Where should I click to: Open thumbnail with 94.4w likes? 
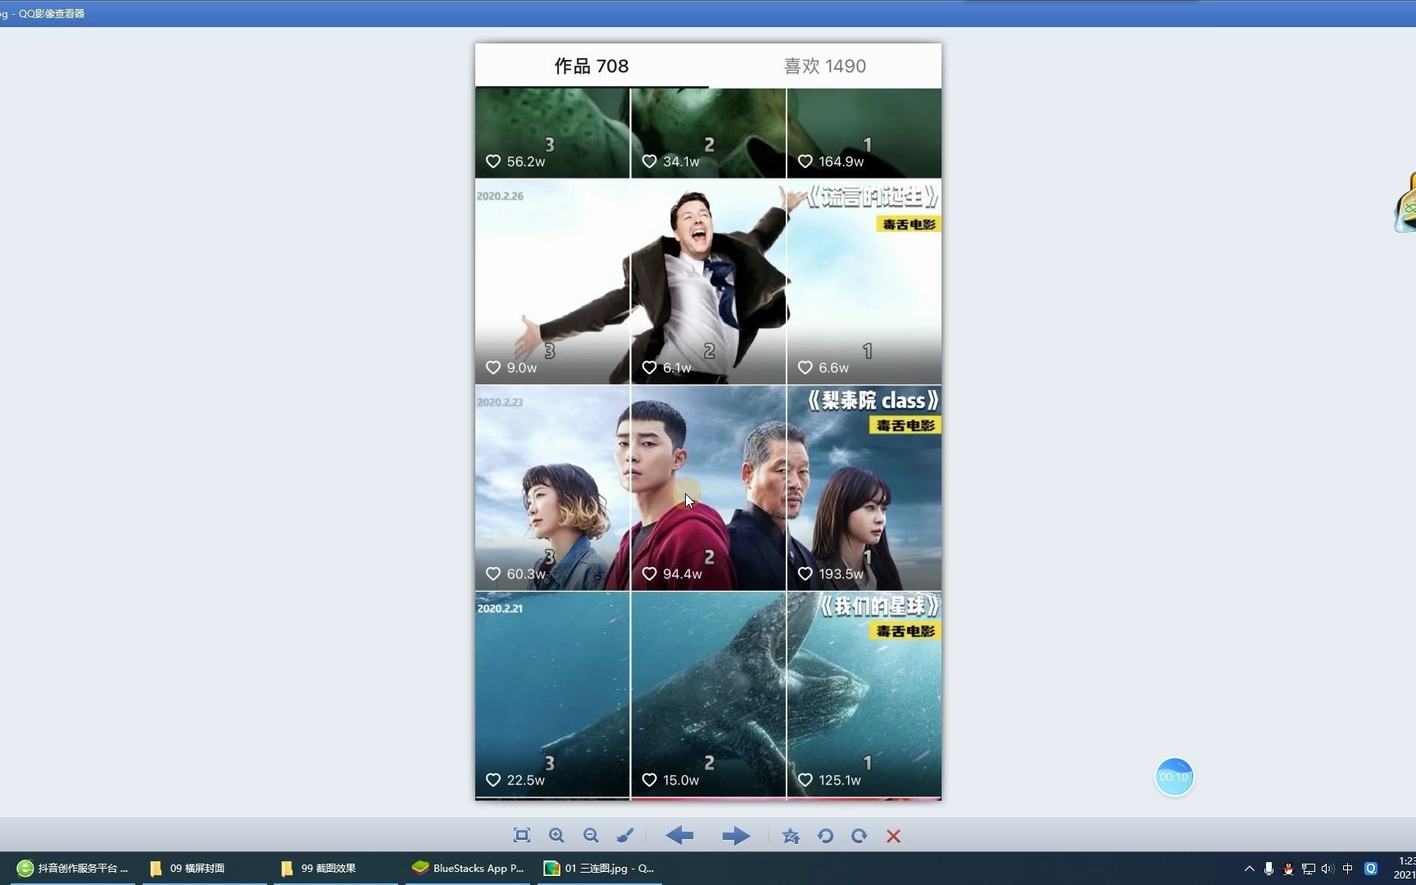pos(708,488)
